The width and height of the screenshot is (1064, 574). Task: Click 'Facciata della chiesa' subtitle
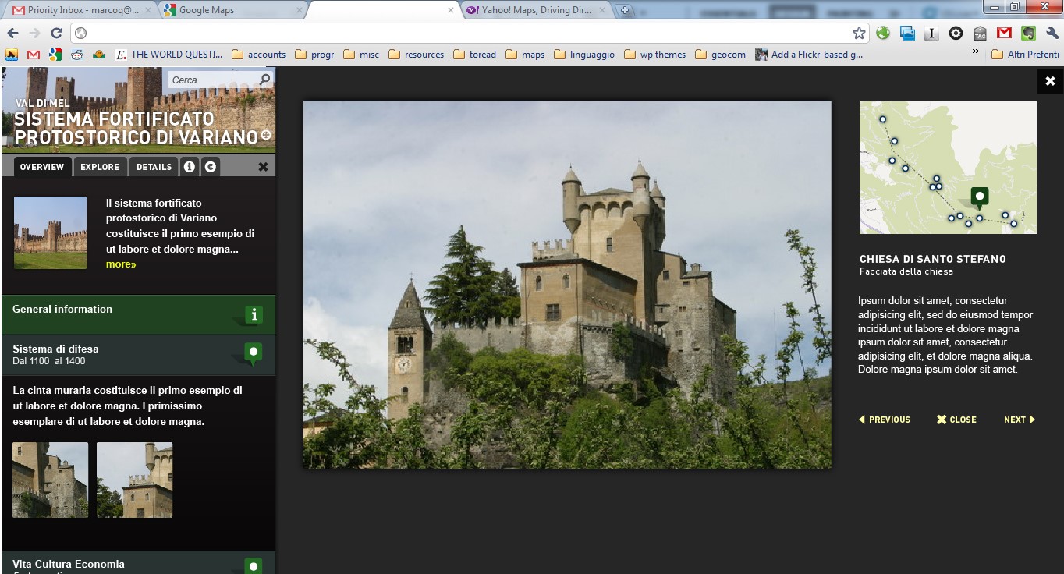906,271
